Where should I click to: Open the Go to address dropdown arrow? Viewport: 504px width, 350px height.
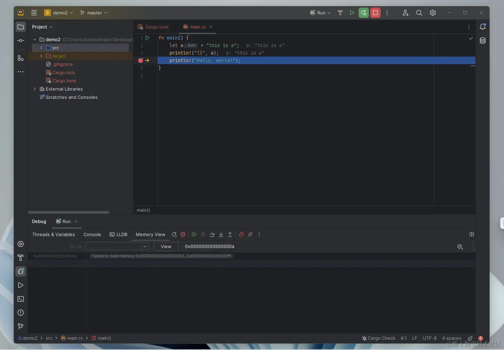pos(145,246)
